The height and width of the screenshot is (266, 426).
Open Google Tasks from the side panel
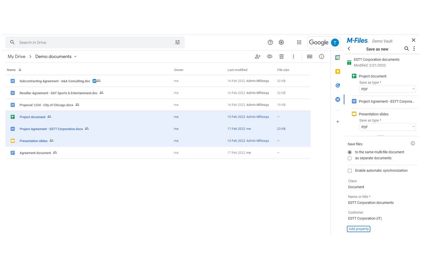click(x=337, y=85)
